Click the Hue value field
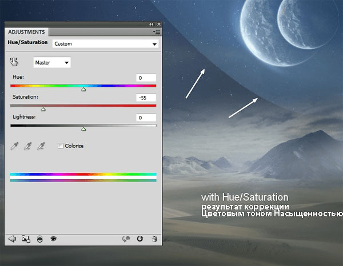This screenshot has width=343, height=266. [146, 78]
